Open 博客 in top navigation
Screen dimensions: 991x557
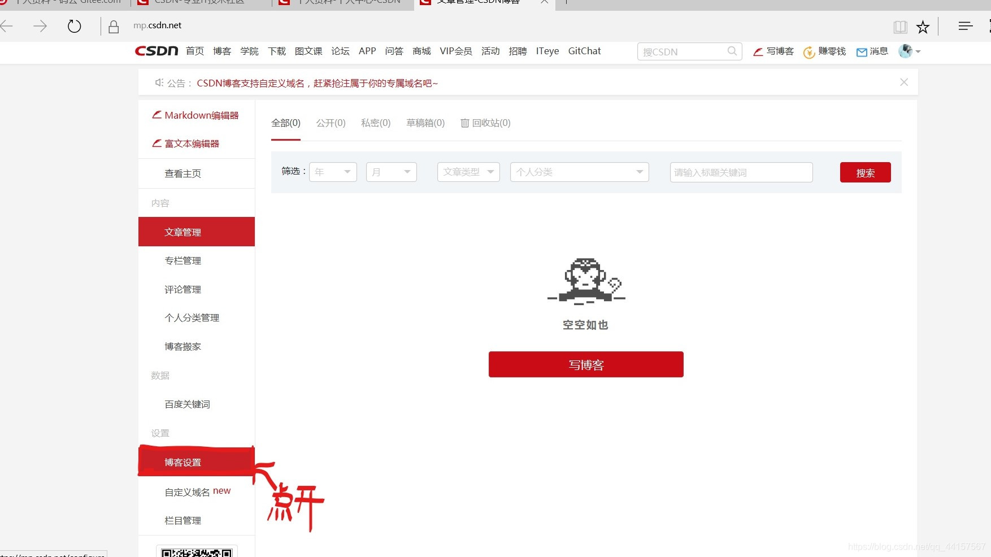tap(222, 51)
